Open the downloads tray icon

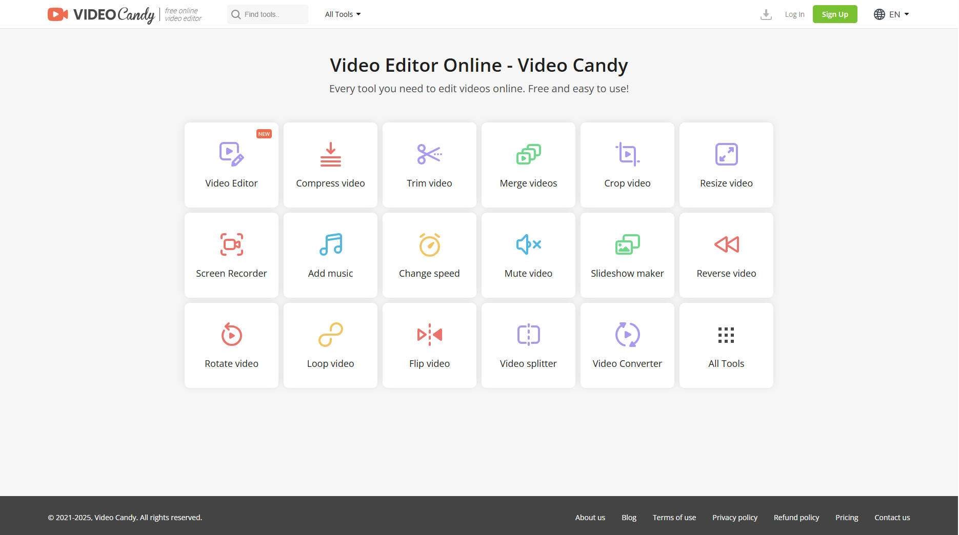[766, 14]
